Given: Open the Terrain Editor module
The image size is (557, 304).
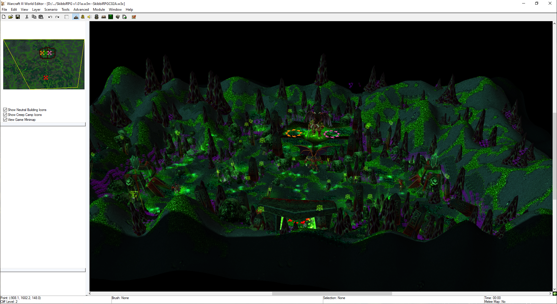Looking at the screenshot, I should pos(76,17).
